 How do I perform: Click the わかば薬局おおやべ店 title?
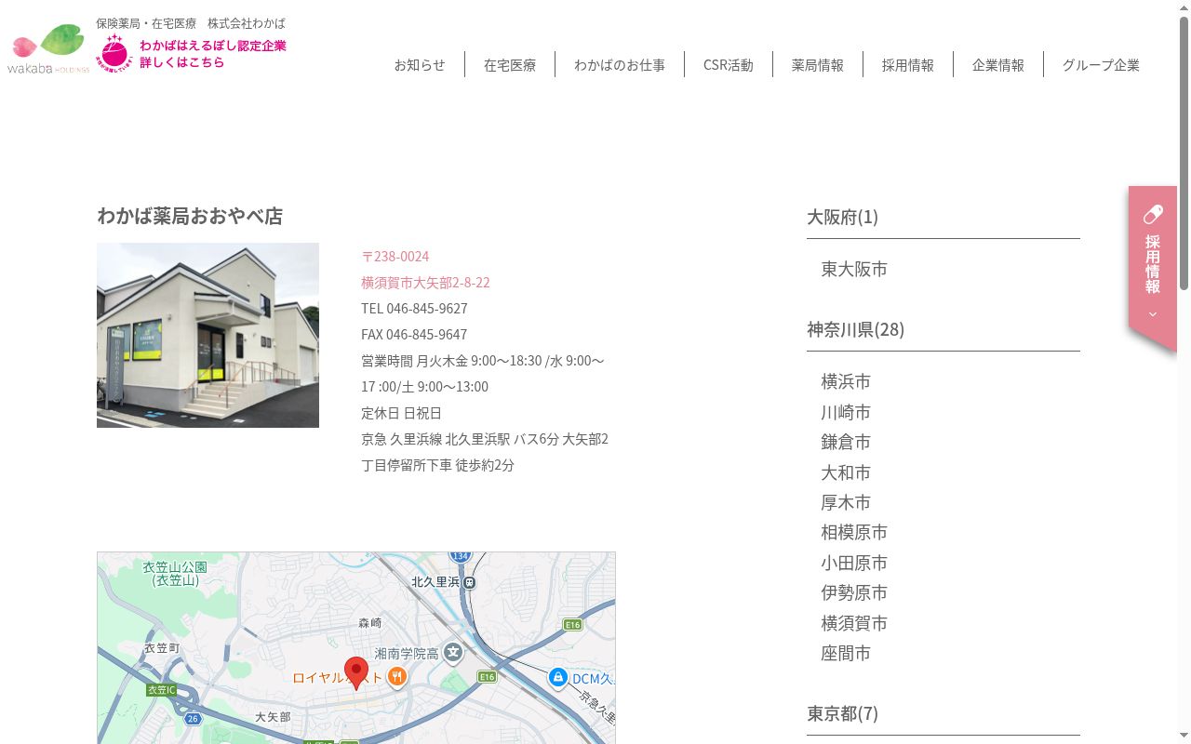coord(190,216)
